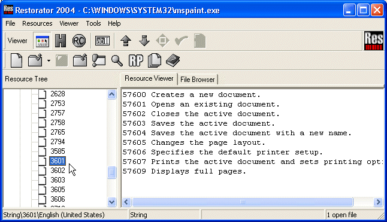Click the status bar path String\3601\English

pos(54,215)
